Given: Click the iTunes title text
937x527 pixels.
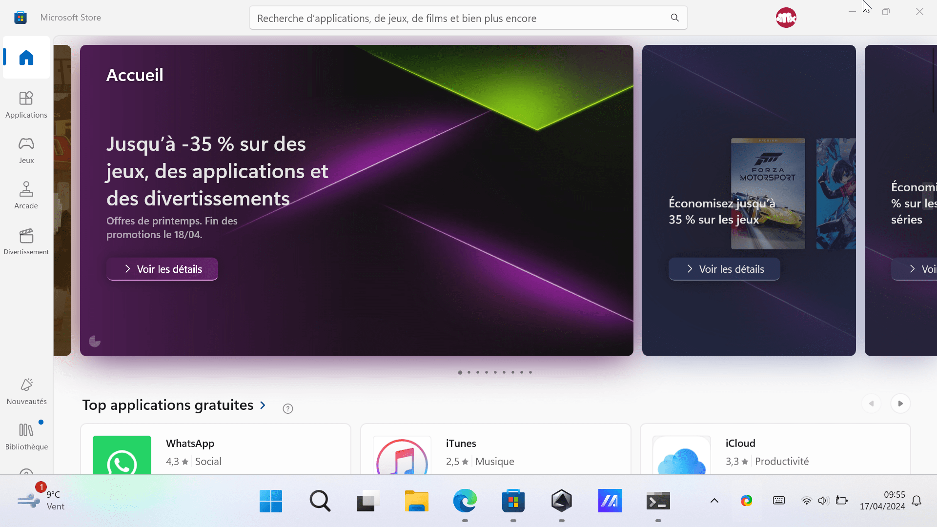Looking at the screenshot, I should [461, 443].
